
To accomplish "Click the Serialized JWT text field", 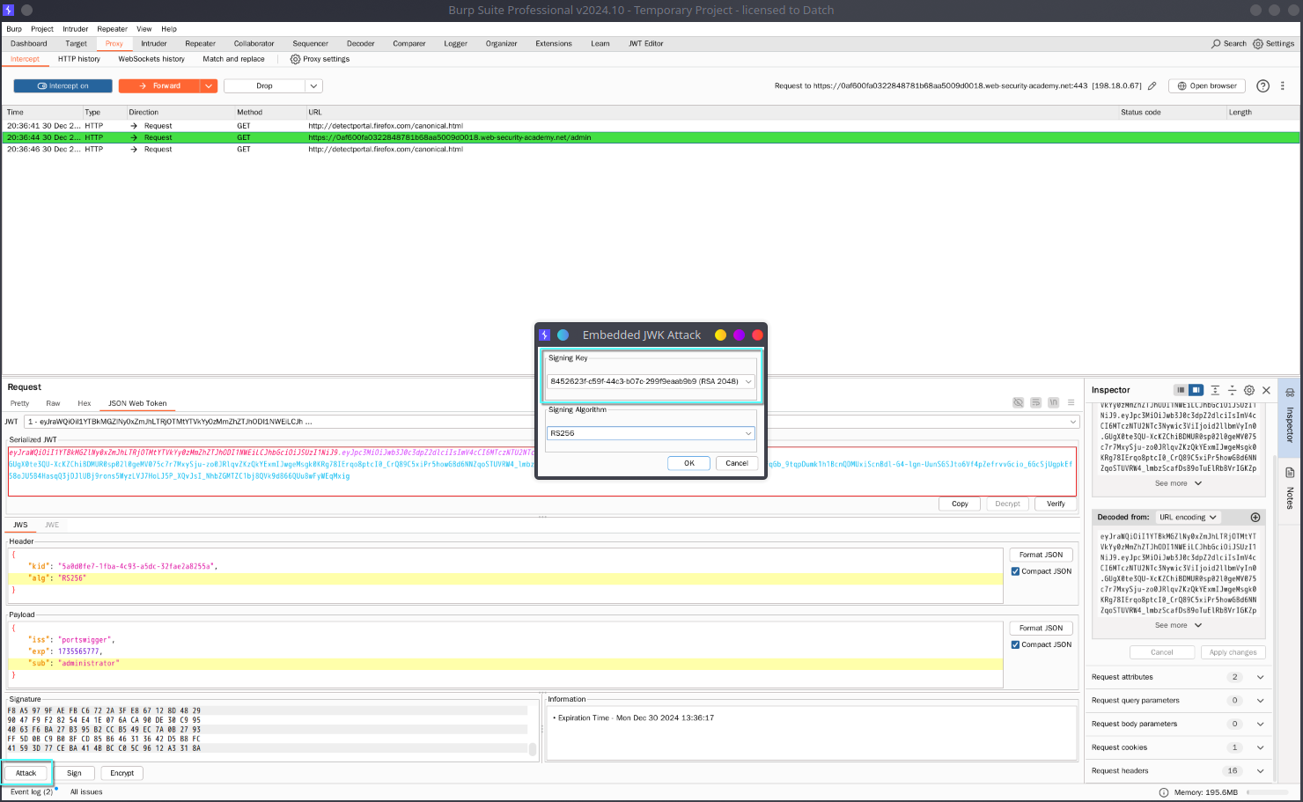I will (542, 471).
